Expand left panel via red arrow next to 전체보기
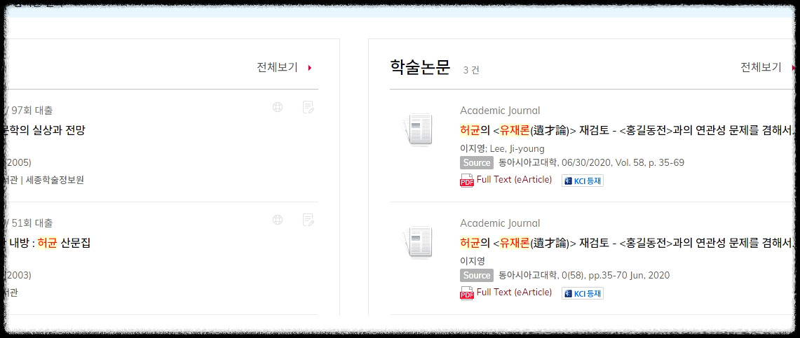Screen dimensions: 800x338 tap(310, 68)
